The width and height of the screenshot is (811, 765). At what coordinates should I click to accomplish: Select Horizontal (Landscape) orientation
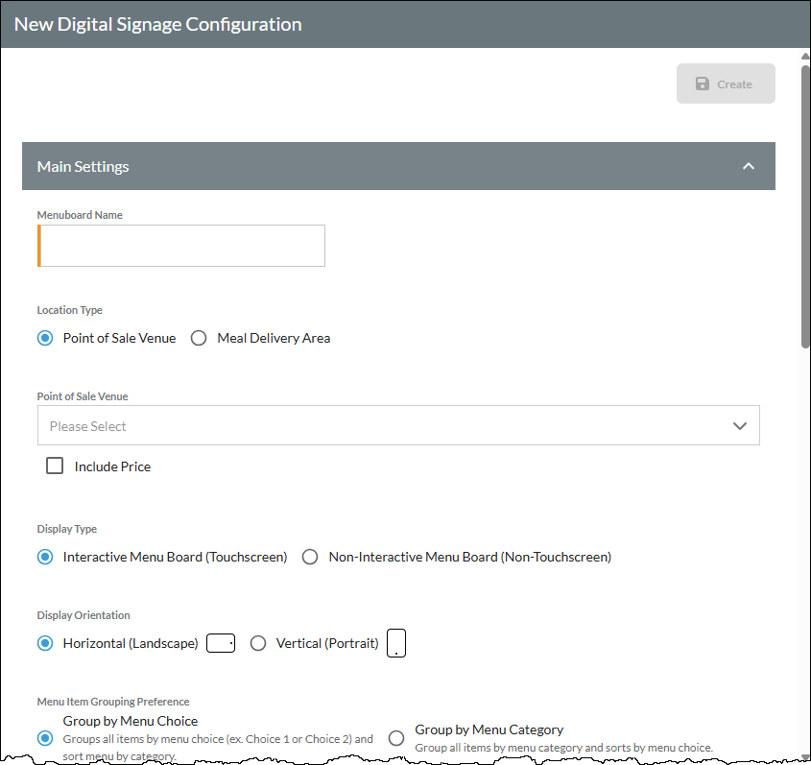[45, 643]
